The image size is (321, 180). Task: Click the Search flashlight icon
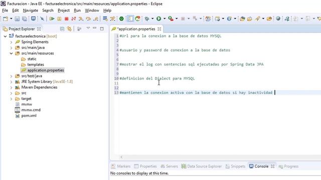click(x=257, y=19)
